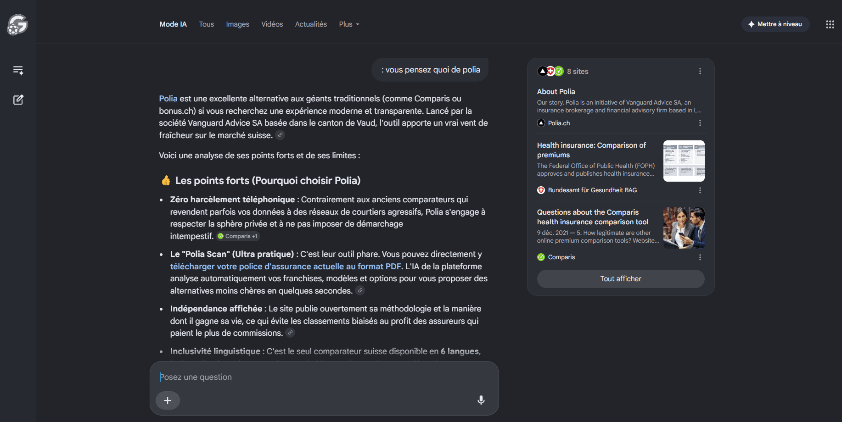Expand the Plus dropdown menu

349,24
